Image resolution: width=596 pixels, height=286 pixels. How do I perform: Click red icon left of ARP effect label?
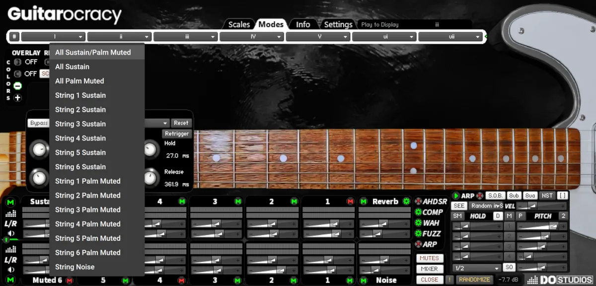418,244
